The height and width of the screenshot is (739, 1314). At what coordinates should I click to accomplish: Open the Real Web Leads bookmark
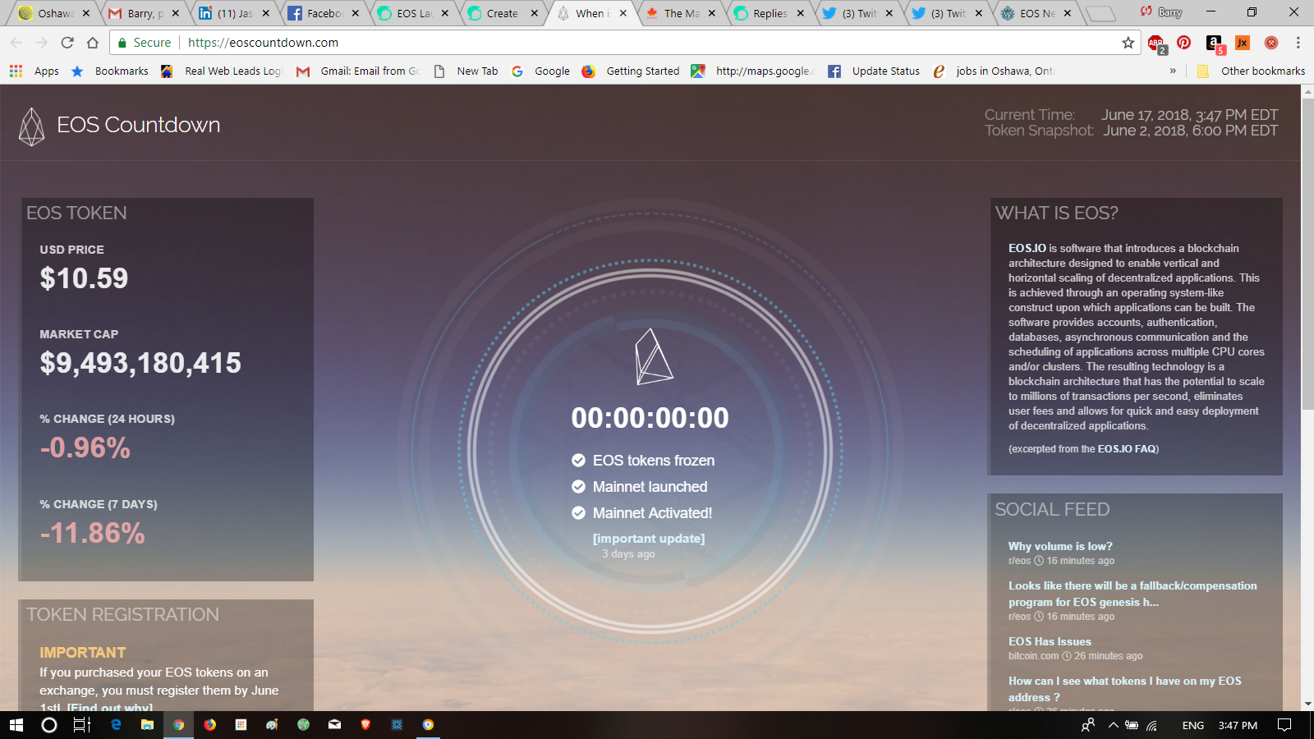click(x=222, y=71)
